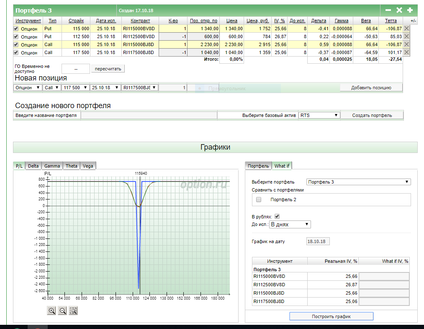Remove the Put 112 500 option row

coord(406,36)
